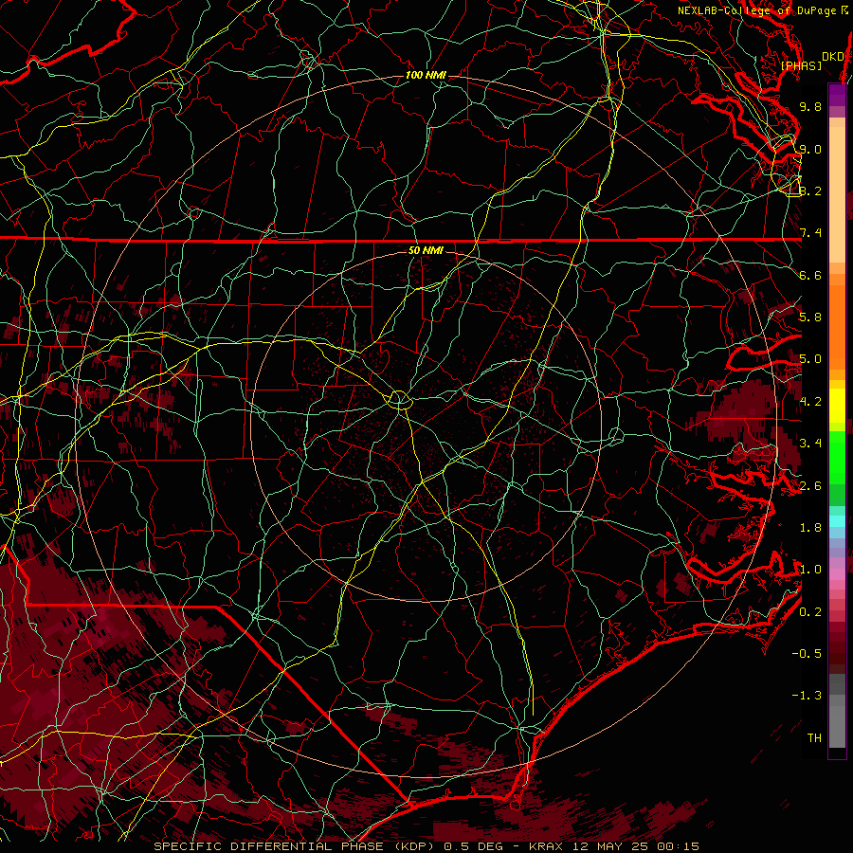Click the gray bottom segment of the color bar

click(837, 729)
